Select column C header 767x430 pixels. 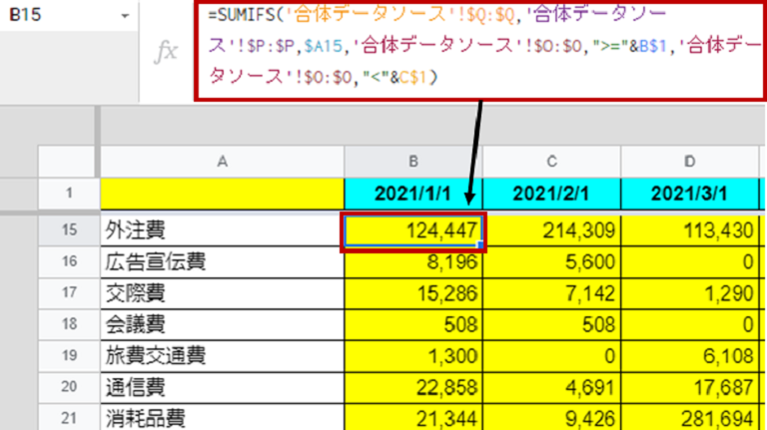pyautogui.click(x=552, y=162)
